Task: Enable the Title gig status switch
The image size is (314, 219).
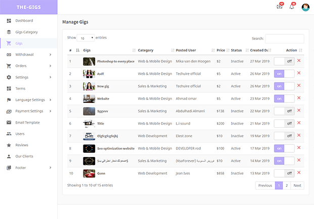Action: tap(284, 123)
